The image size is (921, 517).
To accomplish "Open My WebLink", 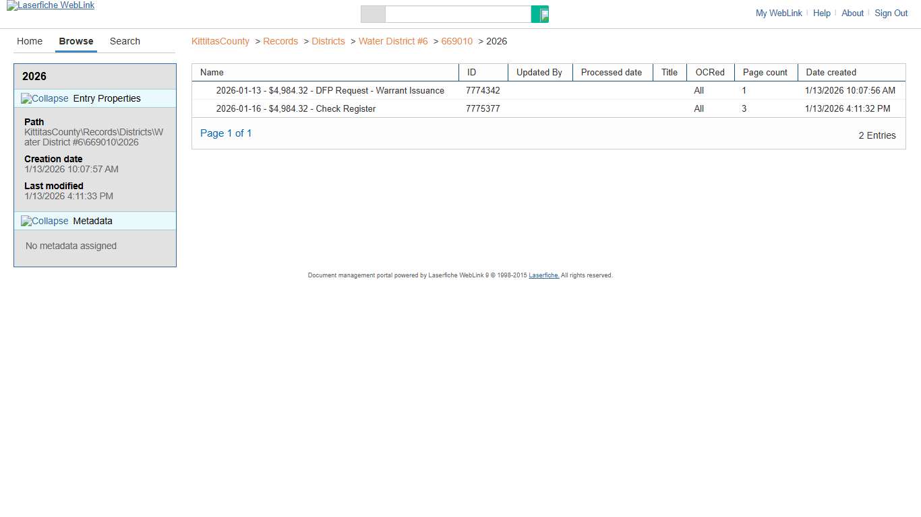I will click(x=779, y=13).
